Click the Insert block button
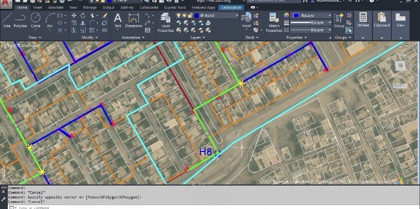Screen dimensions: 420x209 (246, 20)
